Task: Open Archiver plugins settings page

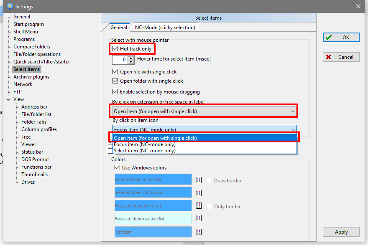Action: click(31, 77)
